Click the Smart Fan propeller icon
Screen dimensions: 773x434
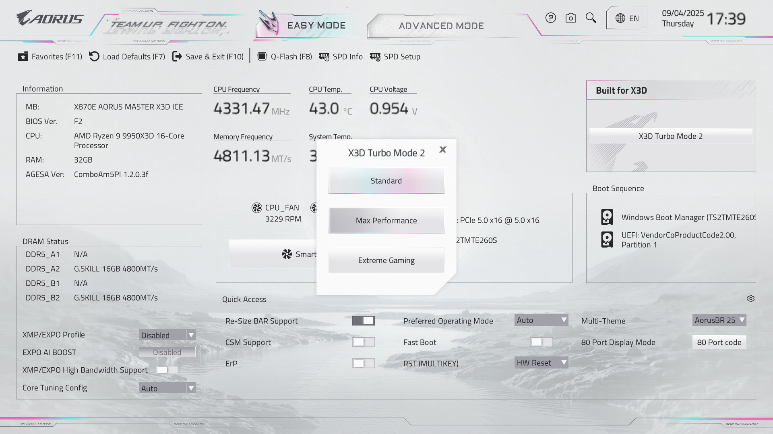click(x=287, y=254)
